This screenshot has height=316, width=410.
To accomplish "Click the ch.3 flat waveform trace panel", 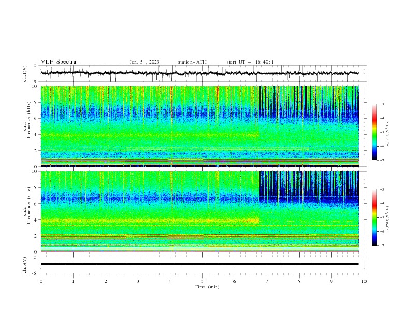I will click(x=203, y=265).
